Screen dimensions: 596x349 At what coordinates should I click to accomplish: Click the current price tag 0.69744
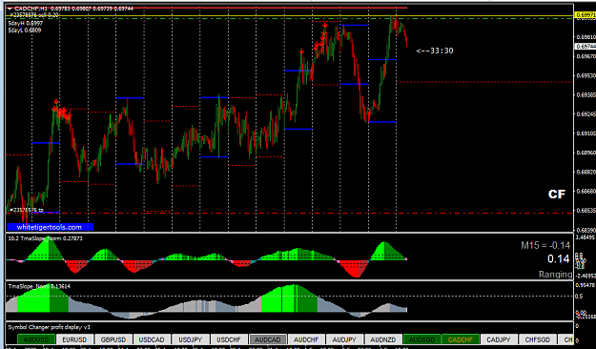click(x=586, y=47)
